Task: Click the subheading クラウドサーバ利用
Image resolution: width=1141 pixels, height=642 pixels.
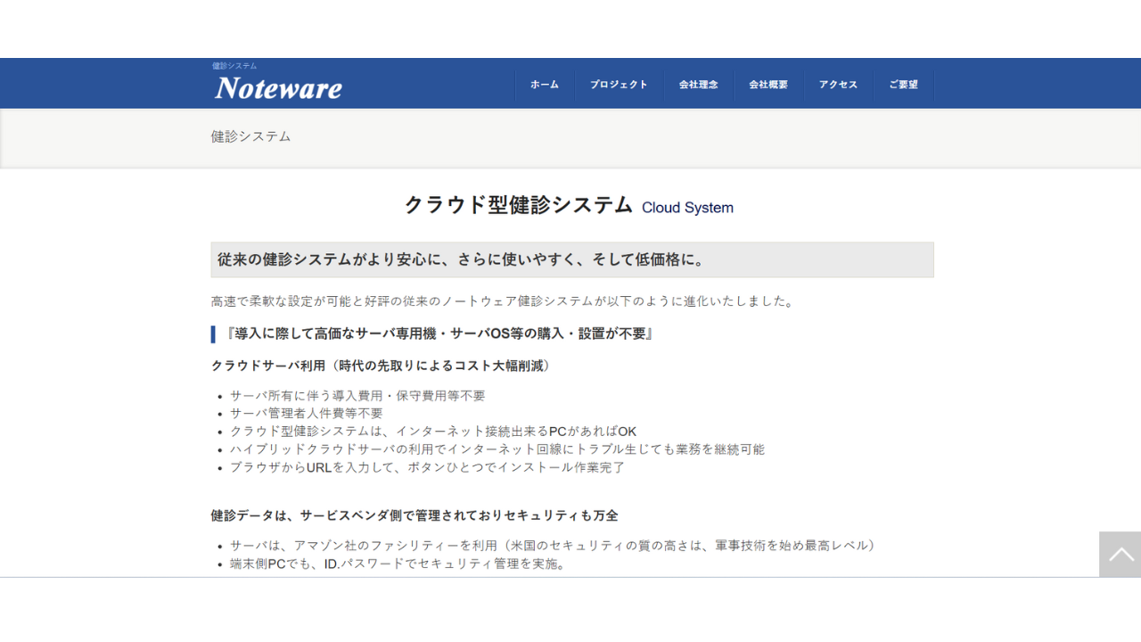Action: [382, 366]
